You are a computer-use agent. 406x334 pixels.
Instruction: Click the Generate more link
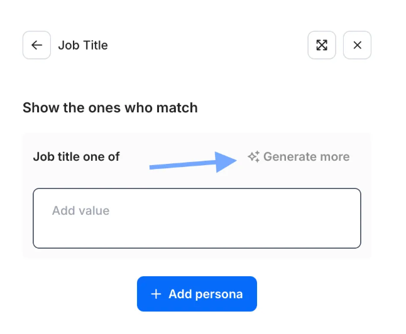tap(299, 156)
